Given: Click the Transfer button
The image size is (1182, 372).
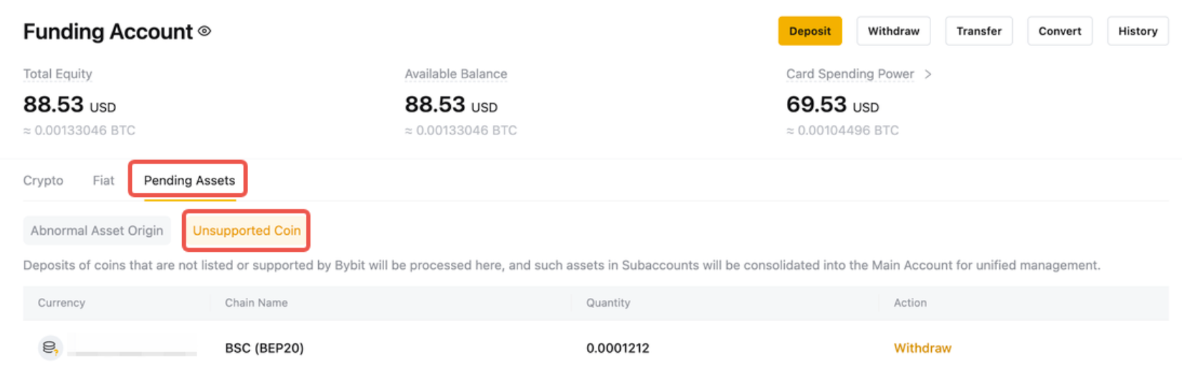Looking at the screenshot, I should point(979,31).
